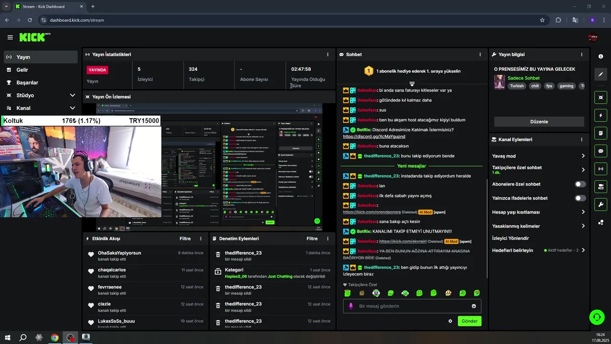Screen dimensions: 611x344
Task: Open chat settings gear next to Gönder
Action: (x=450, y=321)
